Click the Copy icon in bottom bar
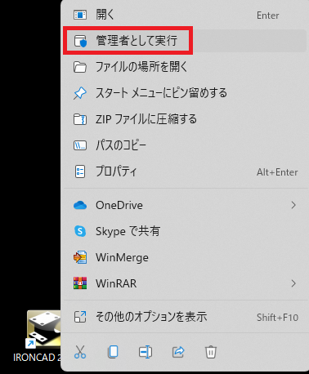The image size is (309, 374). [113, 352]
